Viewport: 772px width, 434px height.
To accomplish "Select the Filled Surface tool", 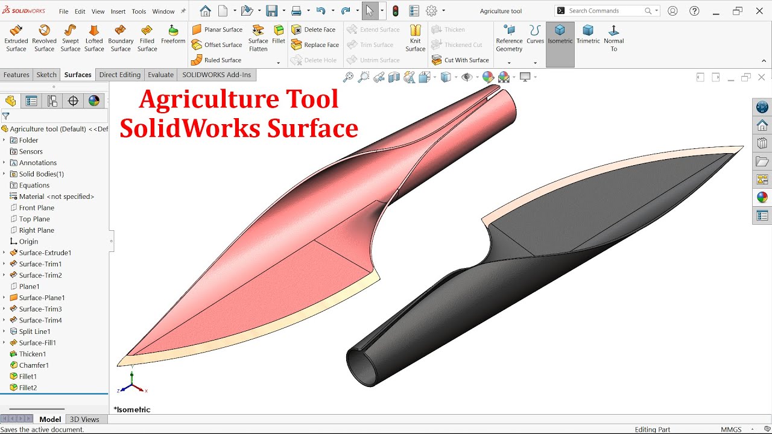I will point(147,38).
